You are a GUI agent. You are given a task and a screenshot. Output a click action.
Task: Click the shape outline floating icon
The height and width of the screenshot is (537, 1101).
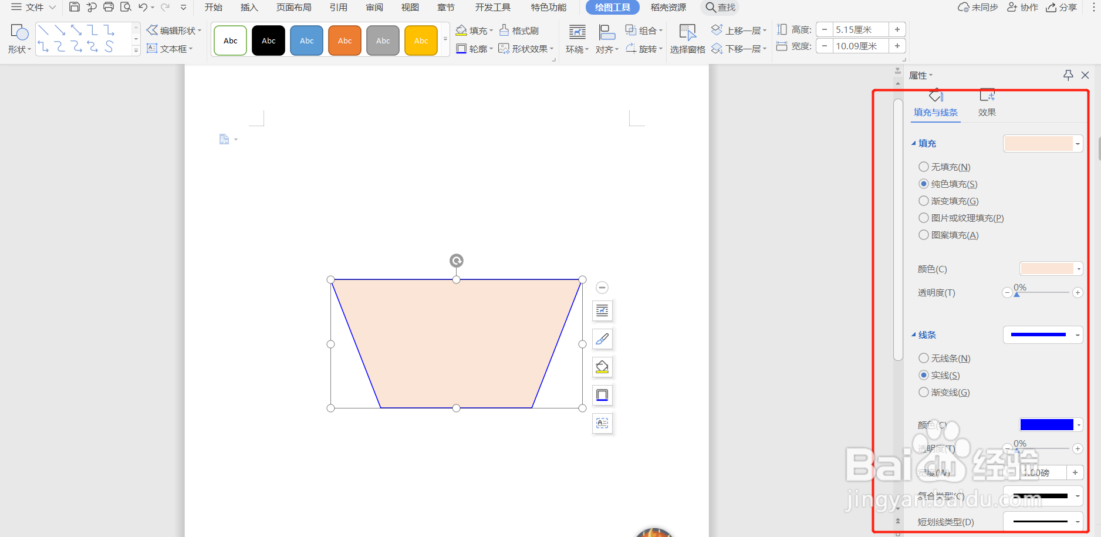[602, 395]
